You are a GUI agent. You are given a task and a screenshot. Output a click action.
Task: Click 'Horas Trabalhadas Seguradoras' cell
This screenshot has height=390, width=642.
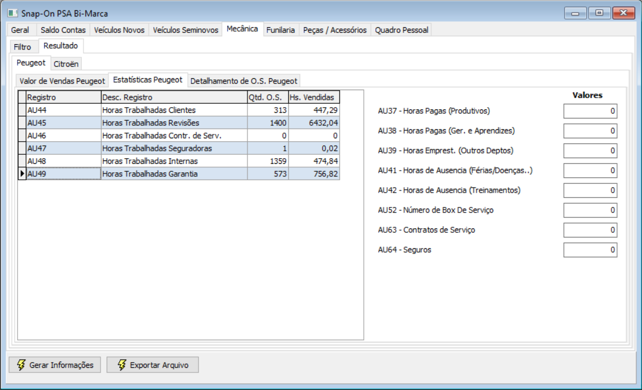pyautogui.click(x=174, y=148)
